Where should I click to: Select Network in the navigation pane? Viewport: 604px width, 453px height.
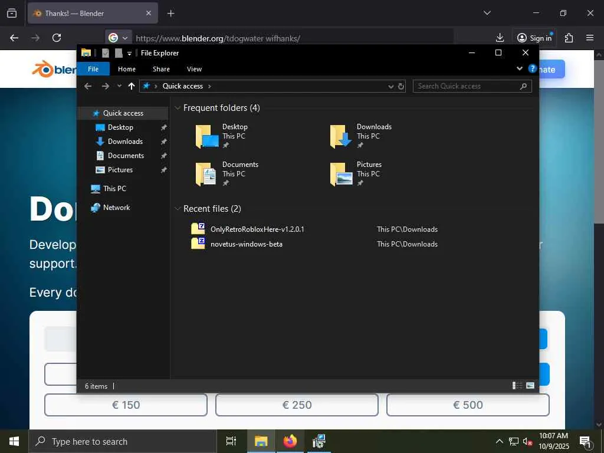[x=116, y=208]
